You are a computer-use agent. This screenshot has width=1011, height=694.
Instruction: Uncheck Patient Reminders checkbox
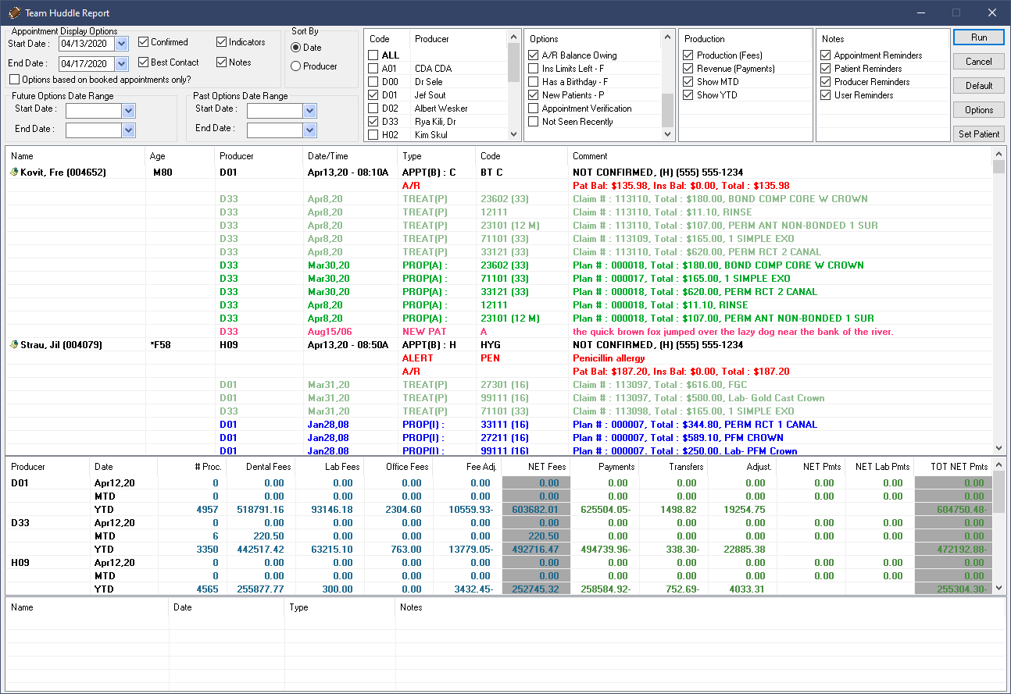[826, 69]
